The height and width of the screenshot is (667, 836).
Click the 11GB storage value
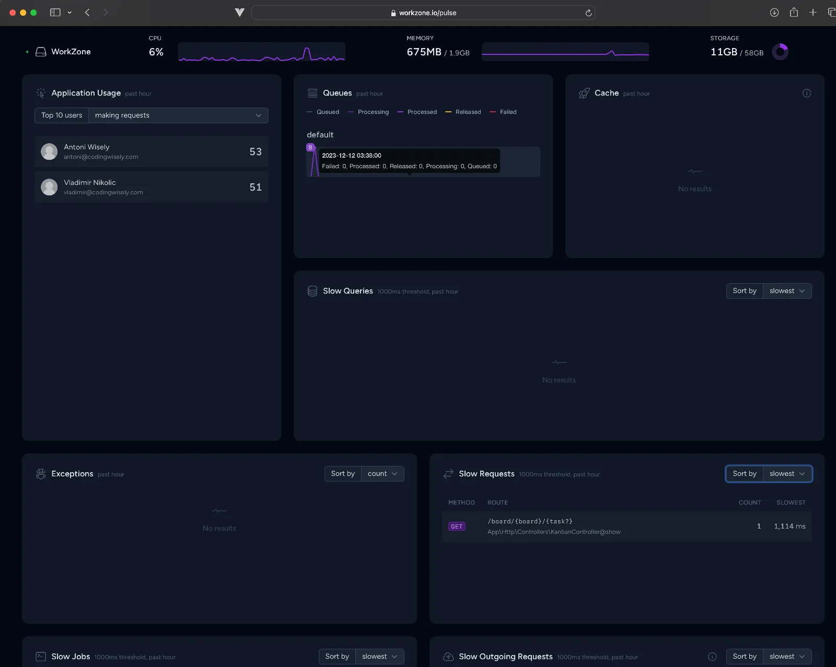tap(724, 52)
